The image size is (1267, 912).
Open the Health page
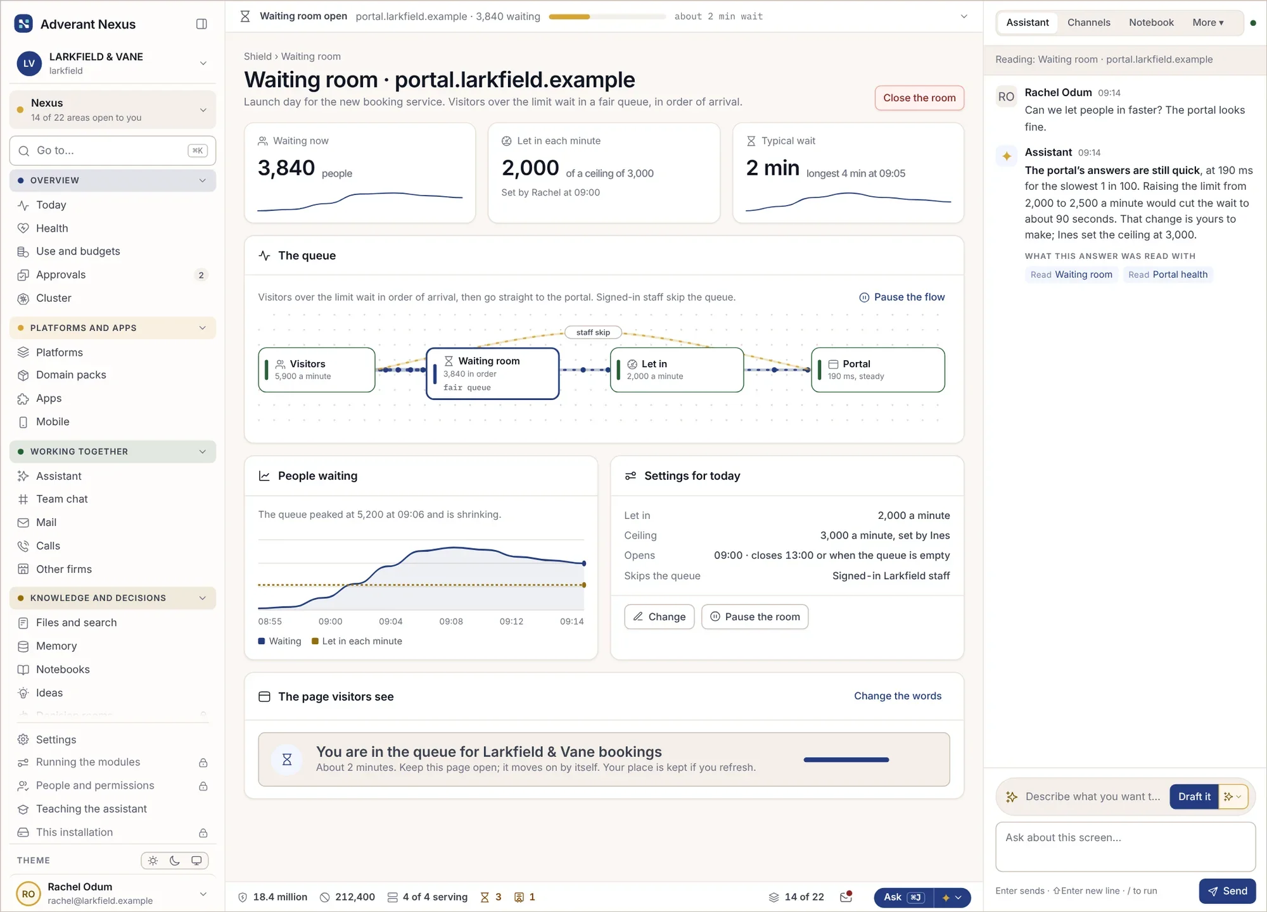click(x=113, y=228)
